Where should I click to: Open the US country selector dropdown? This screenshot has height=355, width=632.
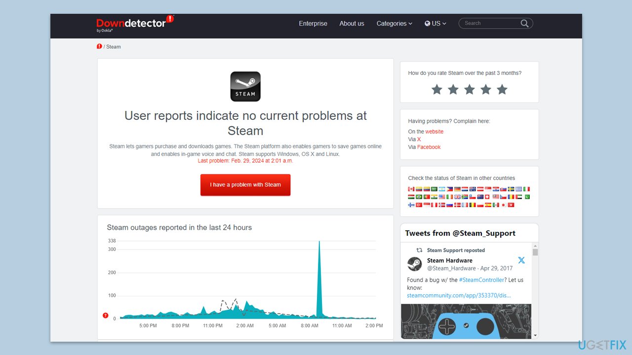click(435, 23)
